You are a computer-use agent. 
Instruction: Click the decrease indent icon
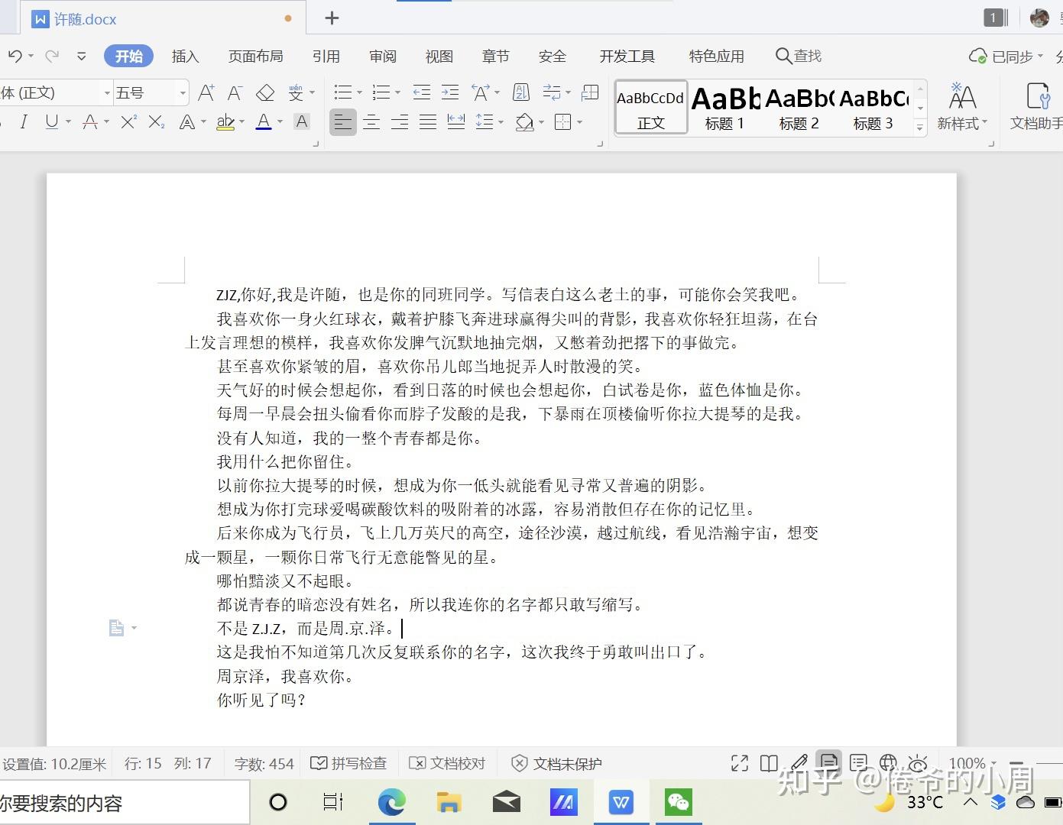(422, 93)
